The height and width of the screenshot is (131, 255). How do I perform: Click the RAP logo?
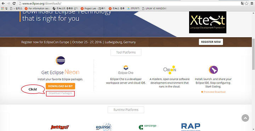191,127
